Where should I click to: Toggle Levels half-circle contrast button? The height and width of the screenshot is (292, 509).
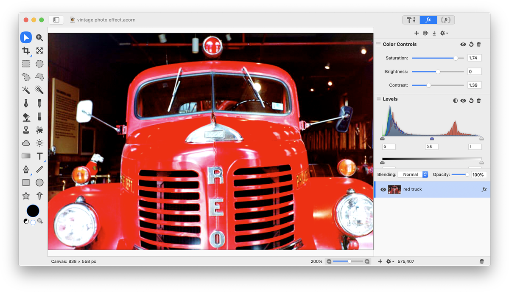pyautogui.click(x=456, y=101)
